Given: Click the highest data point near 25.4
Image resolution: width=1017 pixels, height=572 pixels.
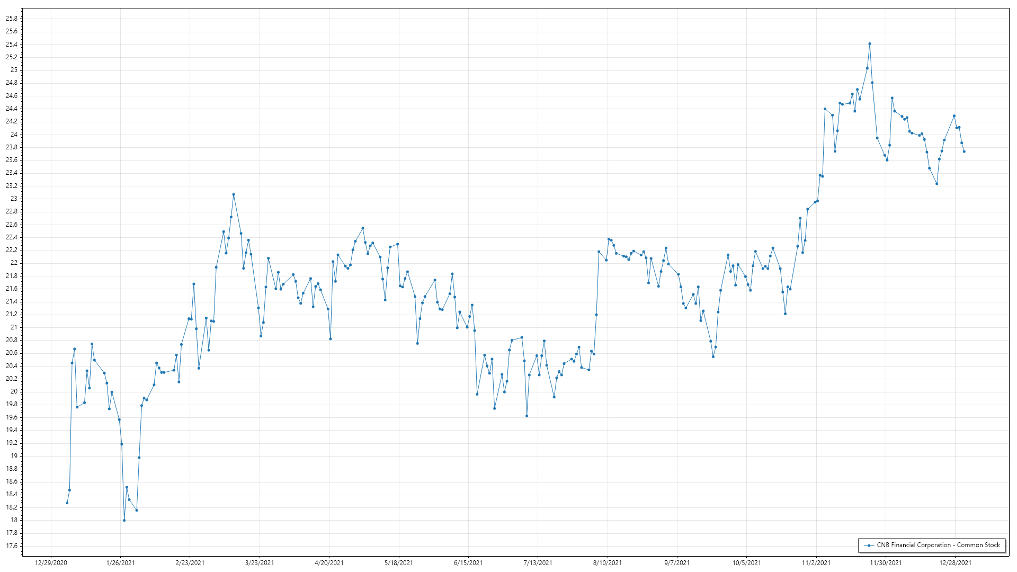Looking at the screenshot, I should [x=870, y=44].
